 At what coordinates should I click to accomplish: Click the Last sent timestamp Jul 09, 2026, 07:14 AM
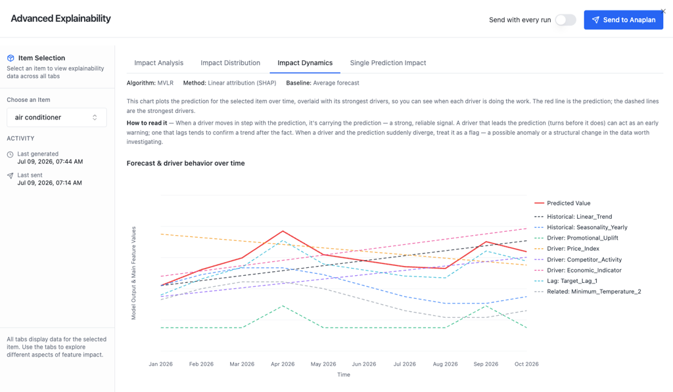pyautogui.click(x=50, y=183)
